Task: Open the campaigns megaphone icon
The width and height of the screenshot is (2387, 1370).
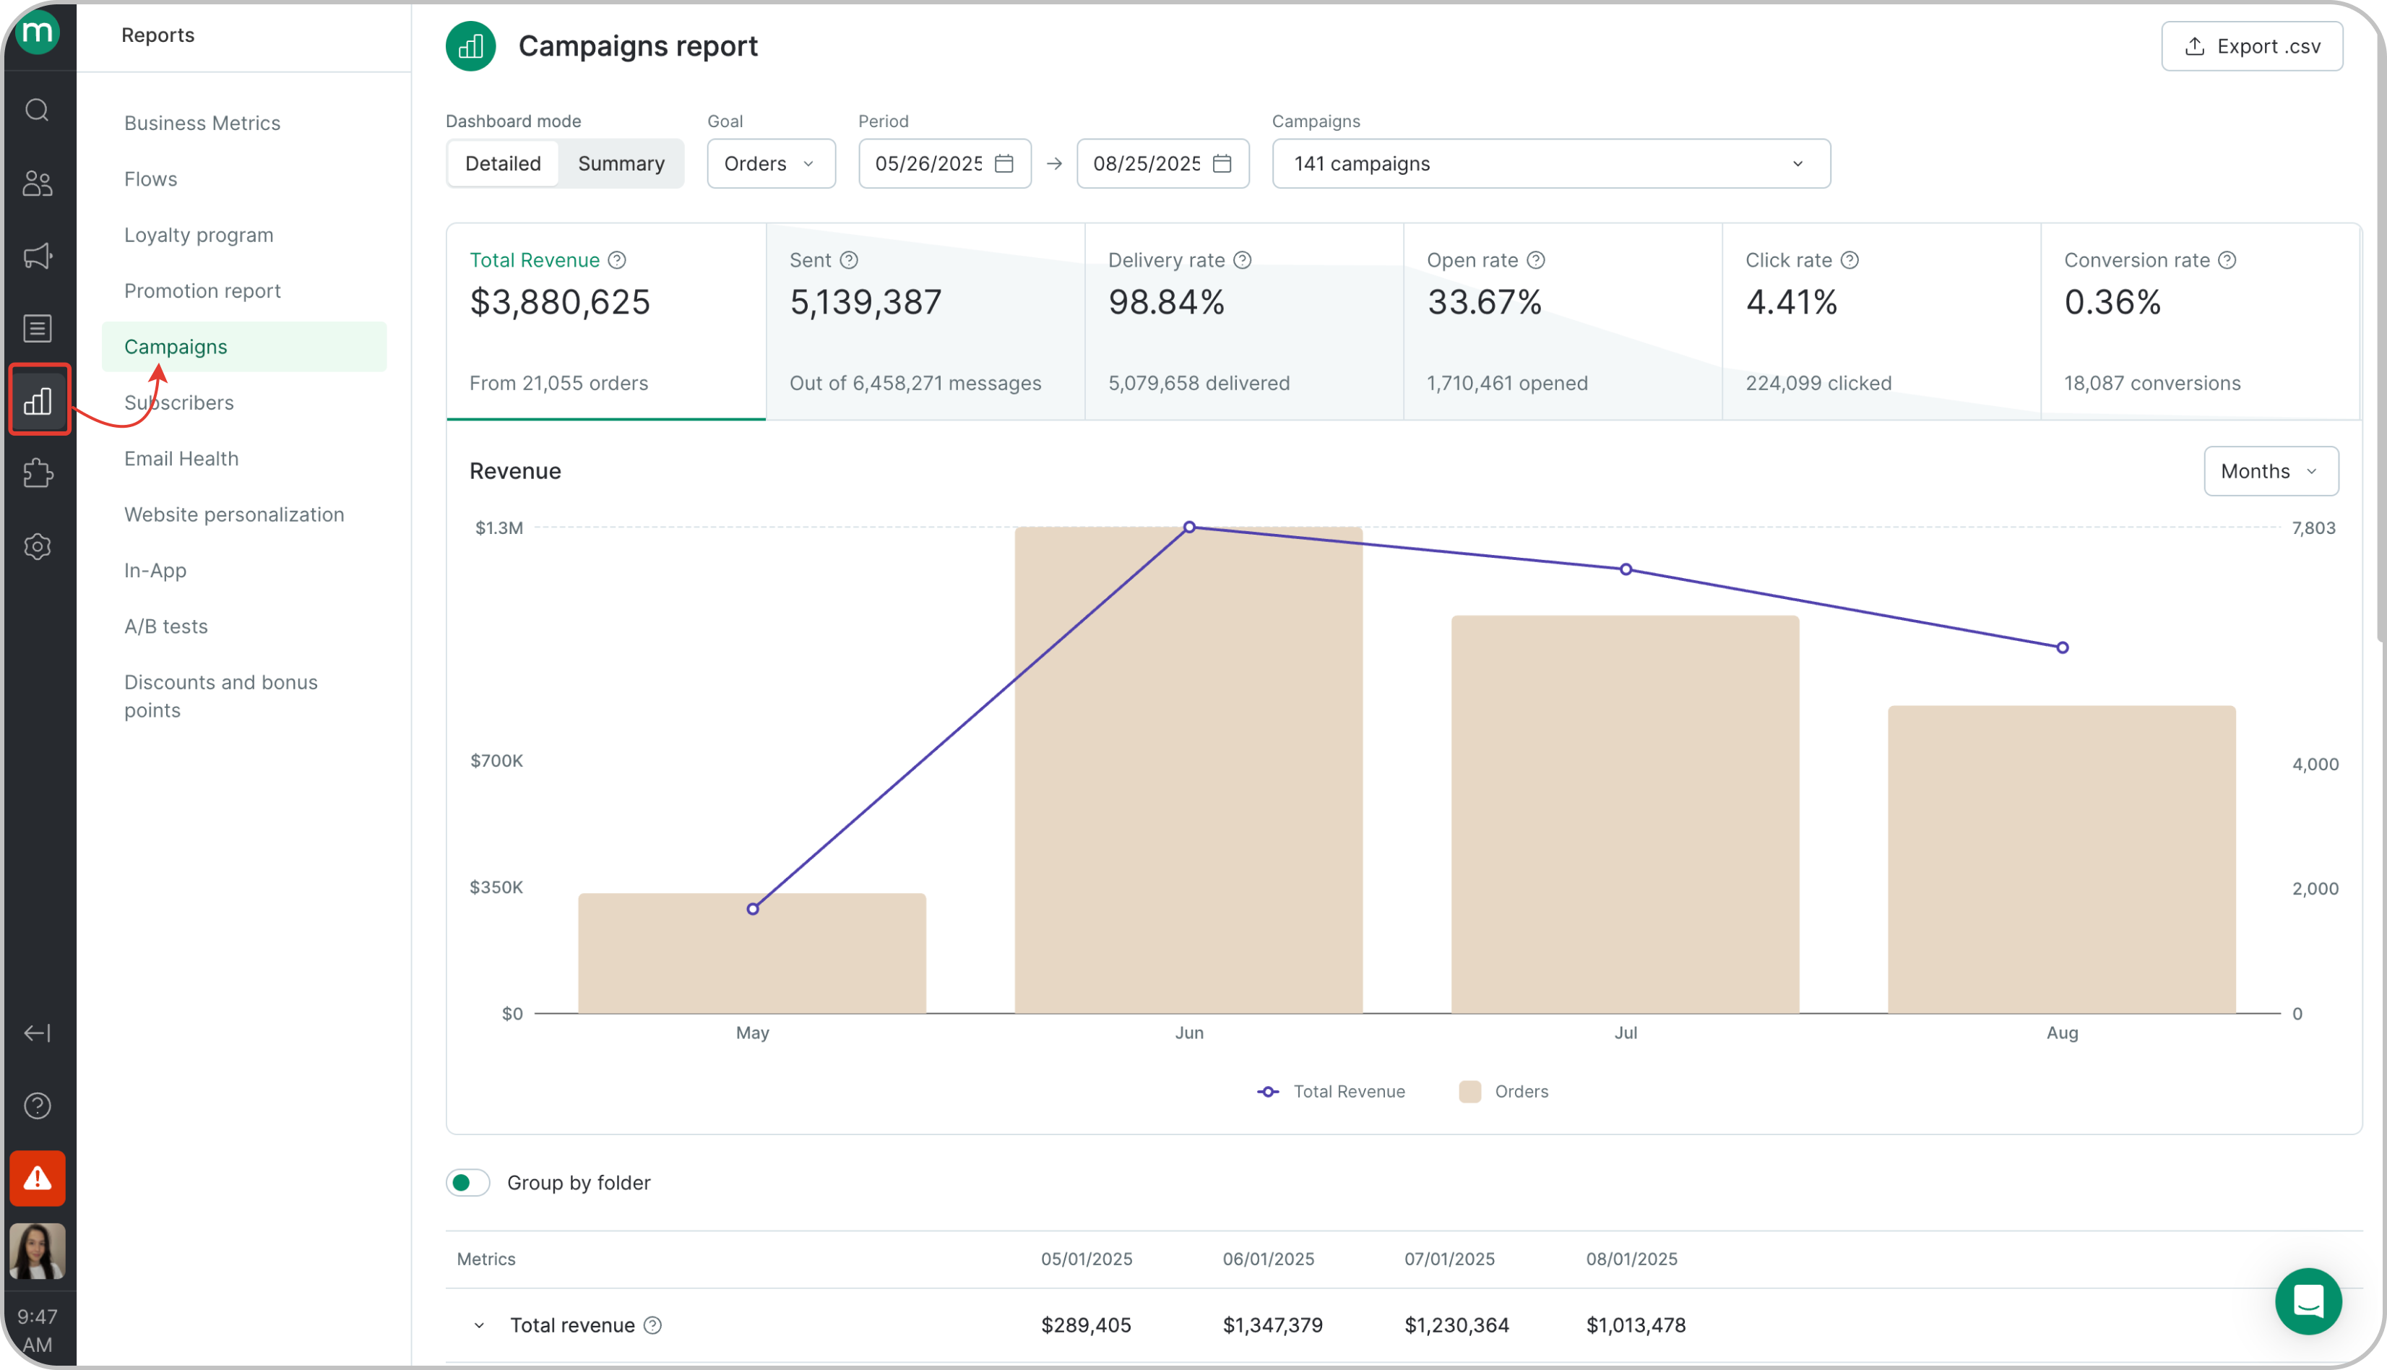Action: click(x=38, y=256)
